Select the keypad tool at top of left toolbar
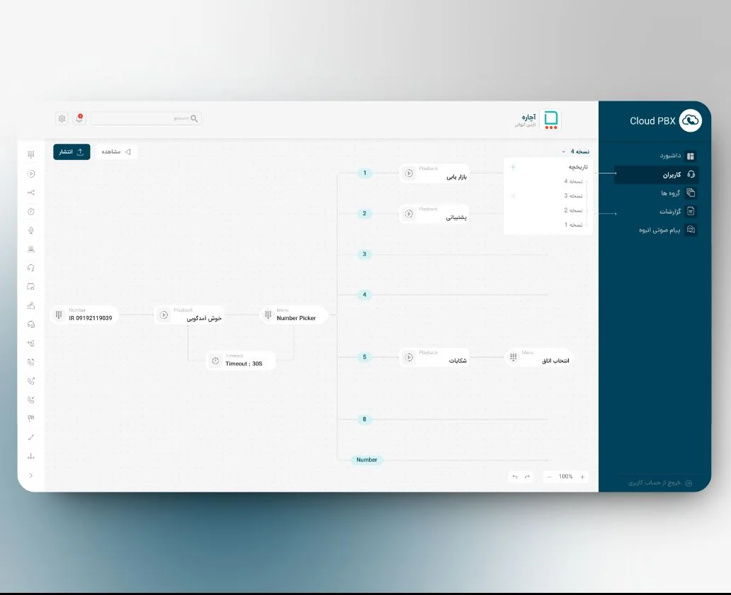The width and height of the screenshot is (731, 595). 31,154
